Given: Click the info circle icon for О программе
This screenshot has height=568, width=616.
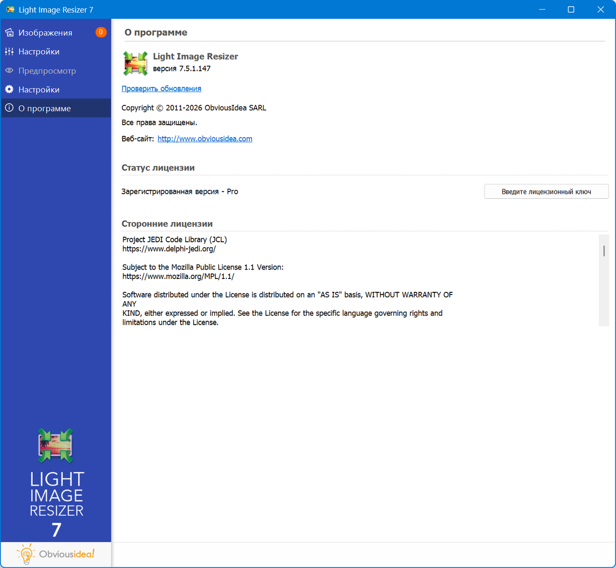Looking at the screenshot, I should point(9,109).
